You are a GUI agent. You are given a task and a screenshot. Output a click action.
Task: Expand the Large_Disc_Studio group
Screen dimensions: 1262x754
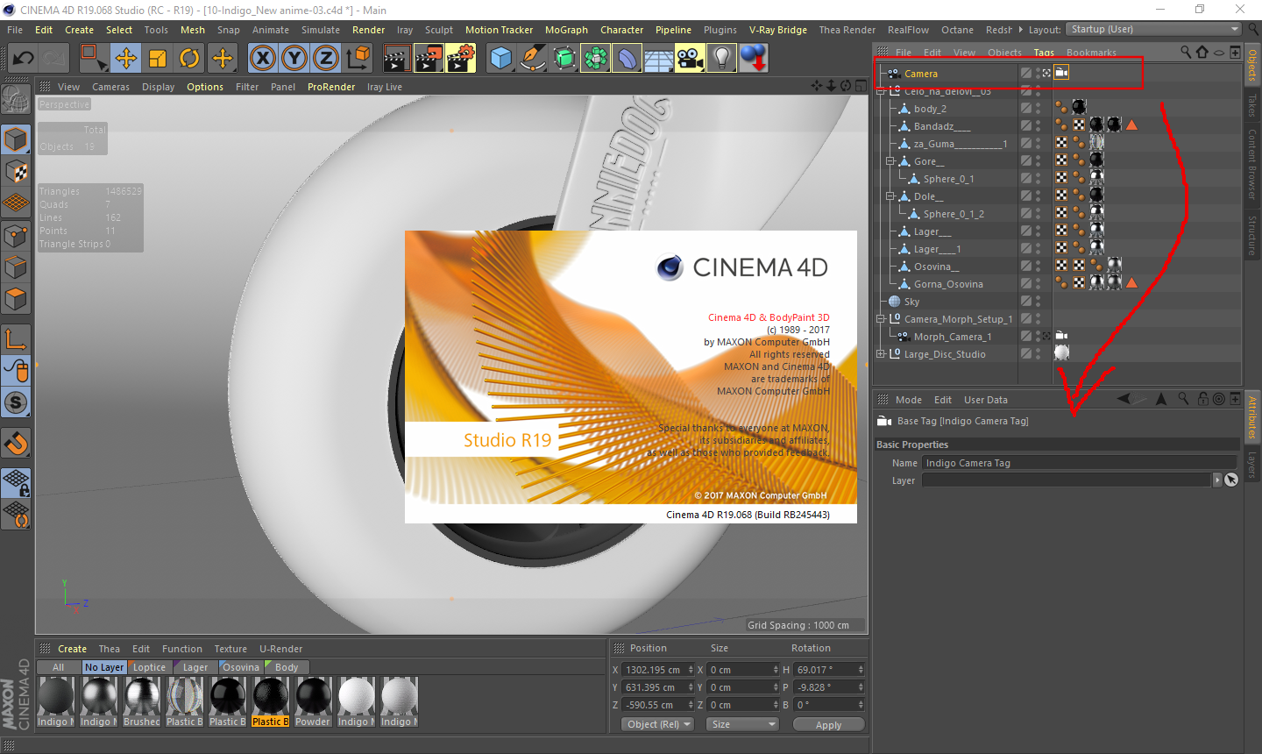pyautogui.click(x=881, y=354)
